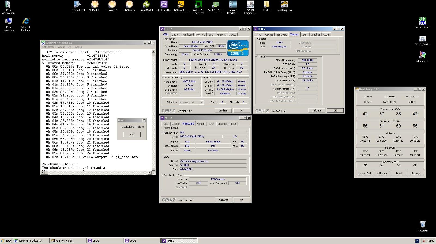Click the Super PI vertical scrollbar down arrow
This screenshot has height=244, width=436.
click(x=153, y=169)
